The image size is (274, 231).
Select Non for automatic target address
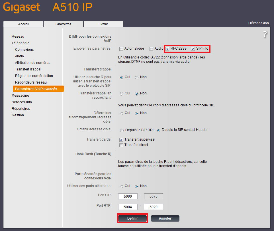137,114
